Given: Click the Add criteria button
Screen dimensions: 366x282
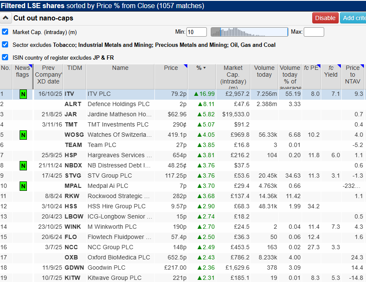Looking at the screenshot, I should tap(353, 18).
